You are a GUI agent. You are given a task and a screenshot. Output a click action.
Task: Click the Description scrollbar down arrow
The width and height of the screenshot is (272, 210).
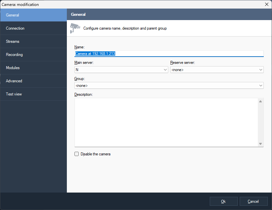click(x=260, y=144)
